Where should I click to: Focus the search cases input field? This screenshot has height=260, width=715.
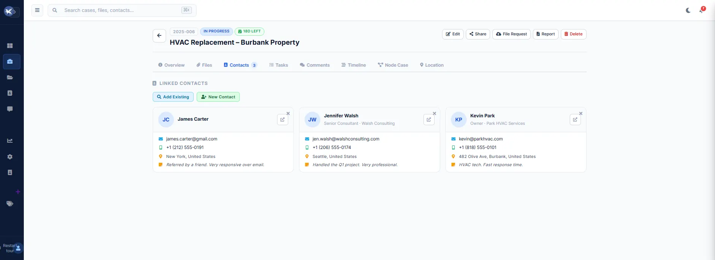click(122, 10)
